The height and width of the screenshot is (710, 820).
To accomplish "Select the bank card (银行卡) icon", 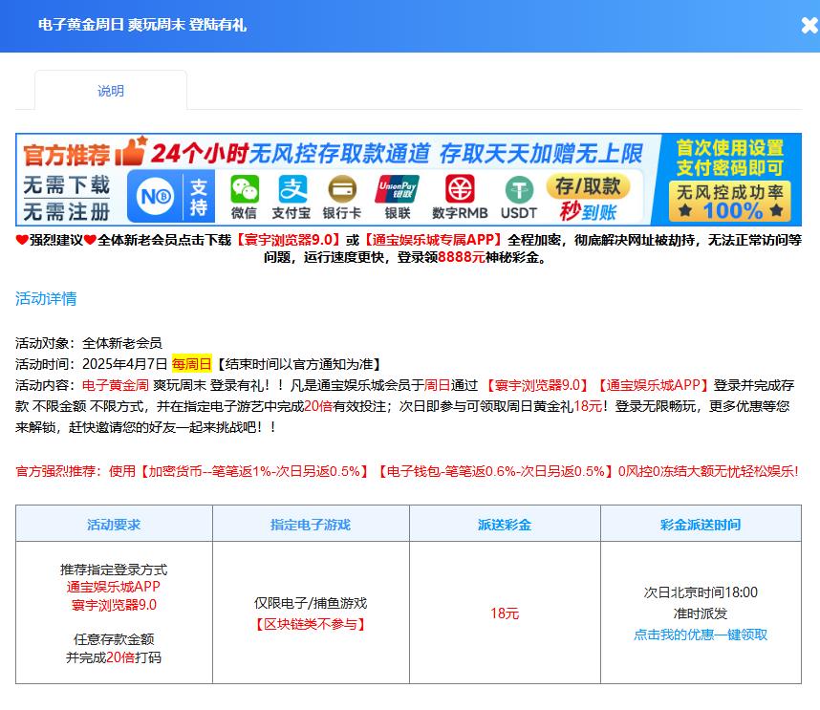I will 341,197.
